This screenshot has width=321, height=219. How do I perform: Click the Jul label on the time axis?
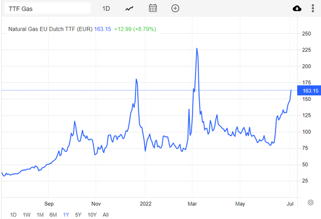tap(290, 204)
